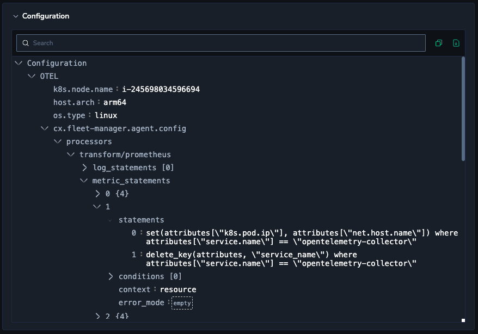478x334 pixels.
Task: Collapse the OTEL node
Action: click(x=32, y=76)
